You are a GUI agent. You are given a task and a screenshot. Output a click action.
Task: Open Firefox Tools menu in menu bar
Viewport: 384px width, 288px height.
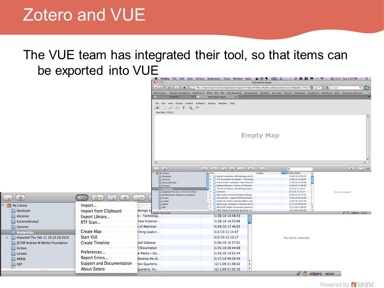(227, 79)
